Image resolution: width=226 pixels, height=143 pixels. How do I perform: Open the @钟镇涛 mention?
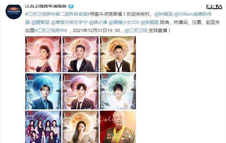click(x=163, y=14)
